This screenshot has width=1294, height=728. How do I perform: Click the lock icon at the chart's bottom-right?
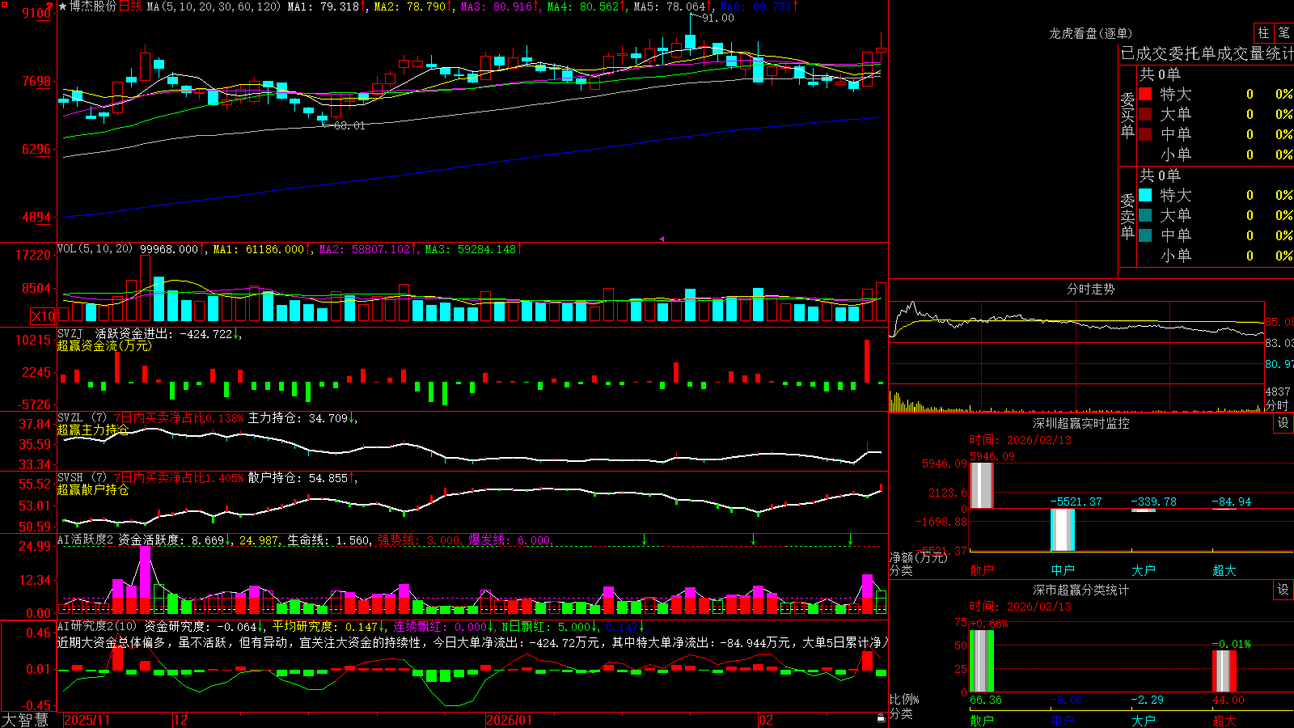881,718
